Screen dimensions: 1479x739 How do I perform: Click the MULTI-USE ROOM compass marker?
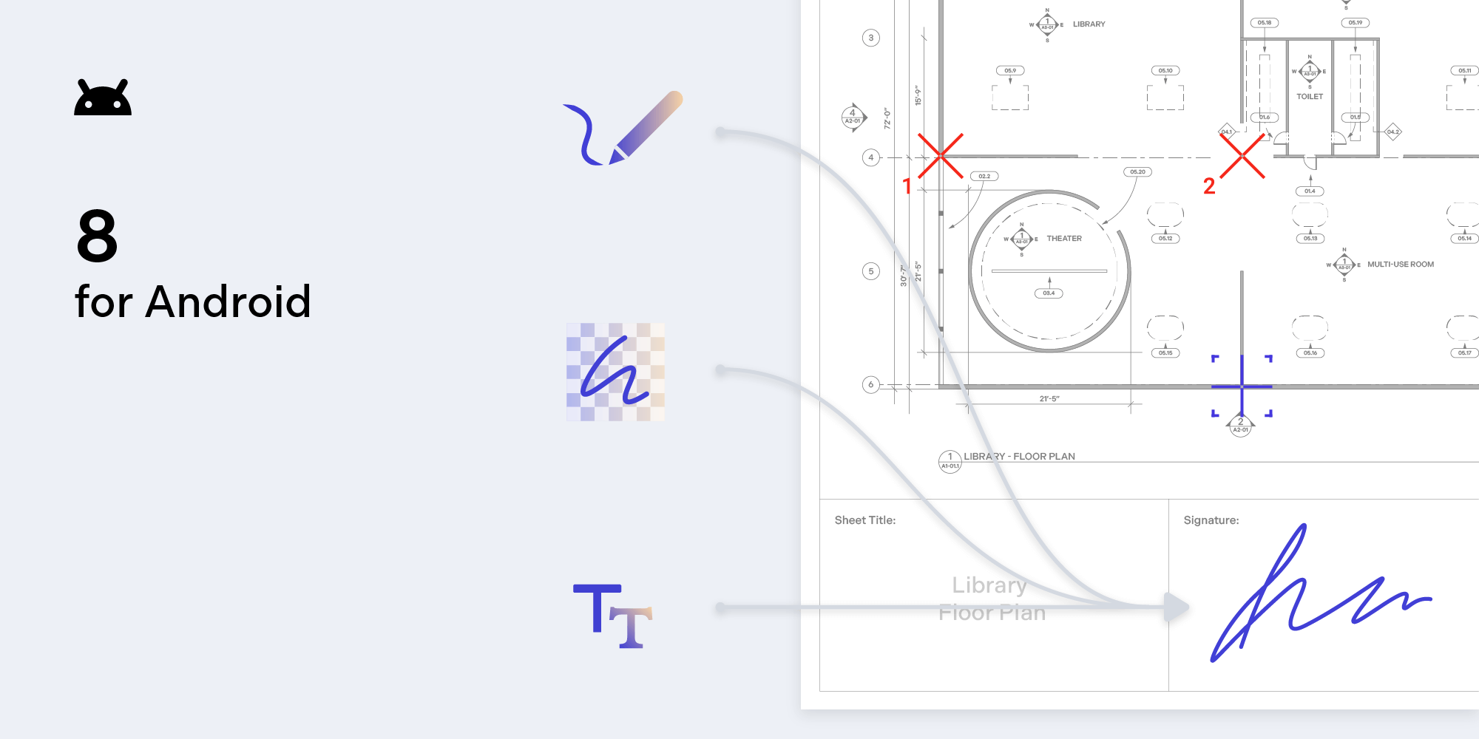[x=1344, y=265]
